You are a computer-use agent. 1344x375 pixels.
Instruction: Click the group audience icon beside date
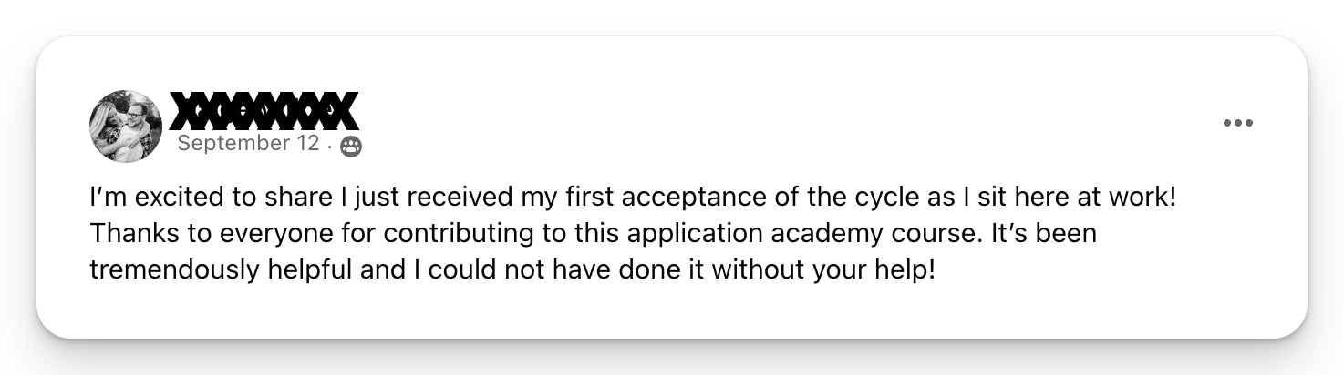click(x=350, y=146)
